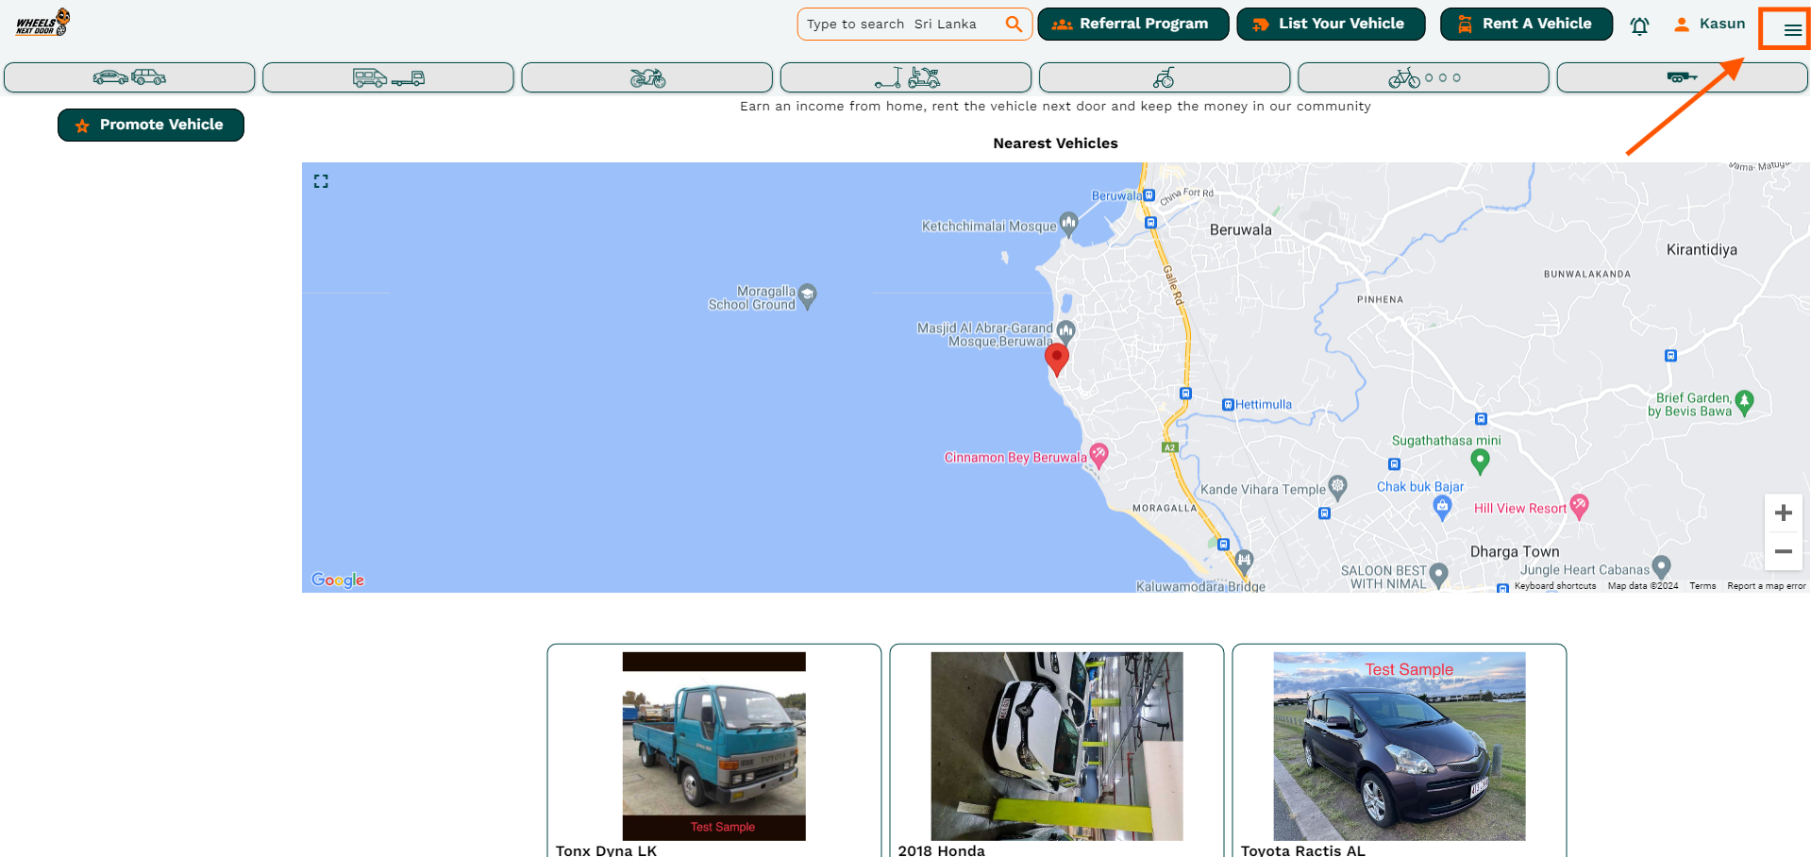Image resolution: width=1811 pixels, height=857 pixels.
Task: Select the scooter and mobility scooter category
Action: click(x=905, y=77)
